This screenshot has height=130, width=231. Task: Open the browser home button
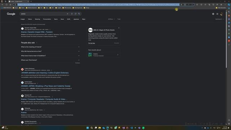point(10,5)
